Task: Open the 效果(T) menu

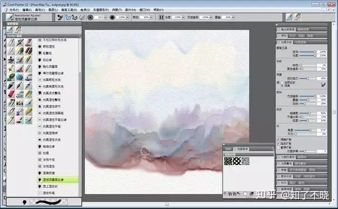Action: pyautogui.click(x=117, y=10)
